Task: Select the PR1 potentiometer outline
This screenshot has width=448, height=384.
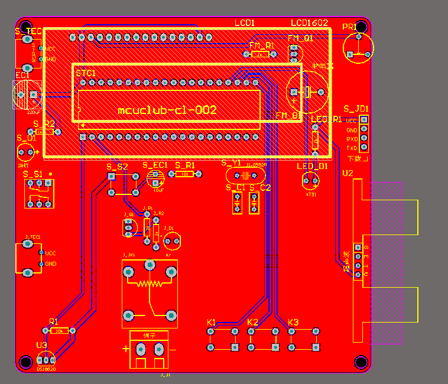Action: pyautogui.click(x=358, y=48)
